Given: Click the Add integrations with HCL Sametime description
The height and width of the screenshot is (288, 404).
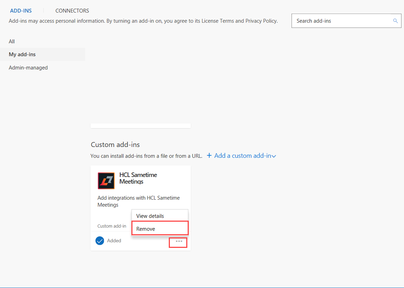Looking at the screenshot, I should pyautogui.click(x=139, y=201).
